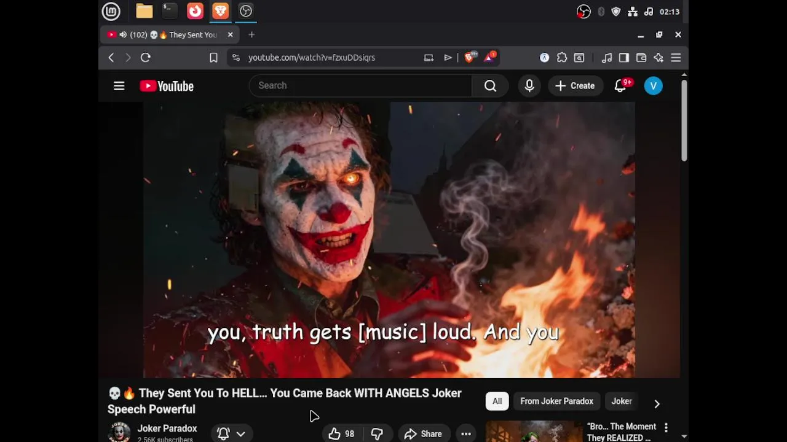Screen dimensions: 787x442
Task: Open the Create button menu
Action: point(575,86)
